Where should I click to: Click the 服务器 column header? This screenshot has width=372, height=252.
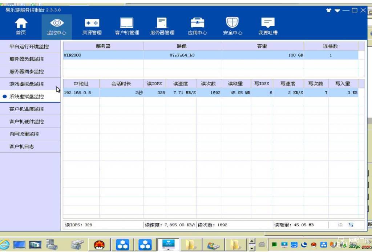pos(103,46)
